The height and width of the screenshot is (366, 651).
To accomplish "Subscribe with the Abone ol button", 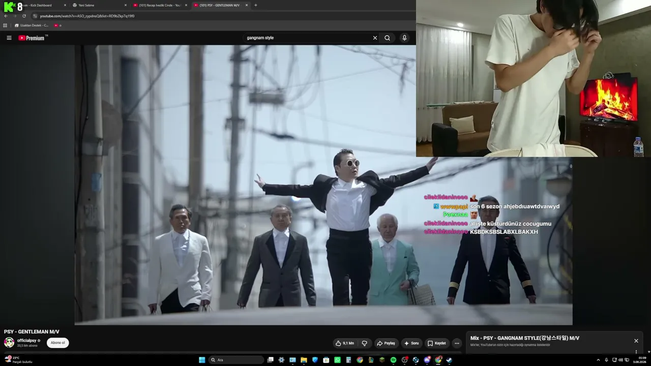I will [57, 343].
